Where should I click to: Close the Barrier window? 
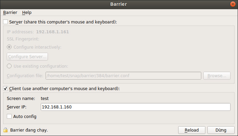pos(233,4)
